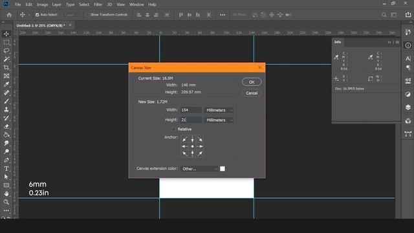Open the Character panel icon in right dock
Viewport: 414px width, 233px height.
click(x=408, y=58)
